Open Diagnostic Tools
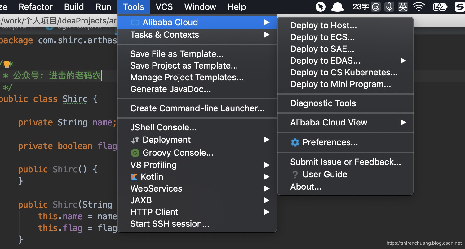This screenshot has width=465, height=249. [345, 103]
